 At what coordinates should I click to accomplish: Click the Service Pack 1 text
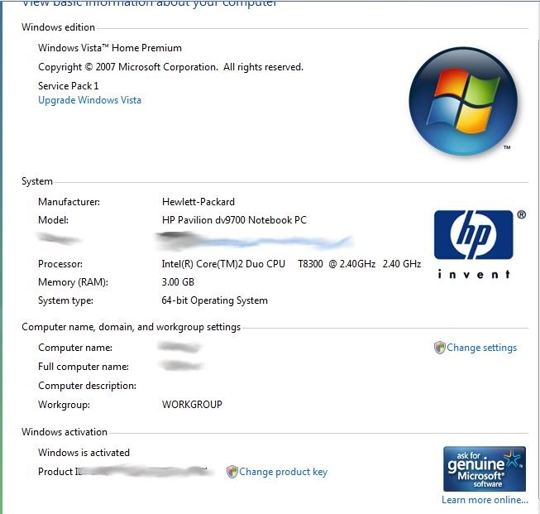68,86
